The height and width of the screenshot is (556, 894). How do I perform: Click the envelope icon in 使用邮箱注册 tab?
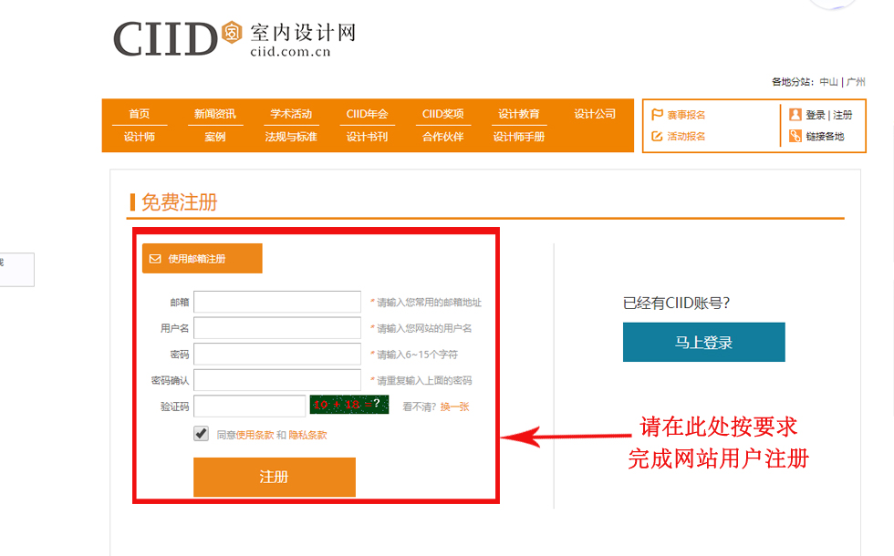point(155,259)
